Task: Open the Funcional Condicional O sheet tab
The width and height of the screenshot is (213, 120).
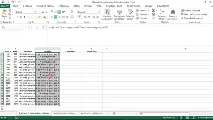Action: (x=93, y=113)
